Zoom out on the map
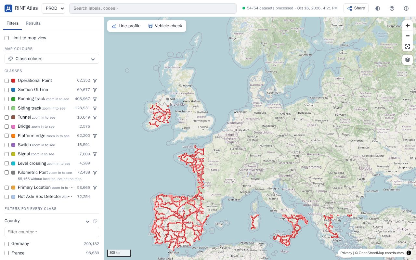The height and width of the screenshot is (260, 416). pos(408,36)
